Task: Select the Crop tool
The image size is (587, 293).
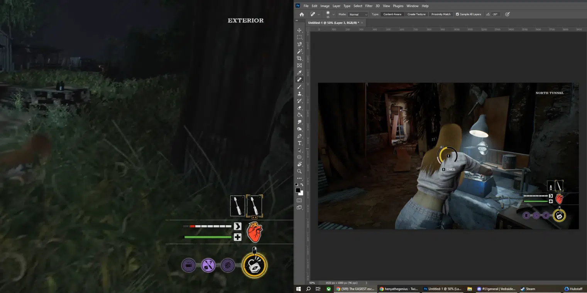Action: [299, 58]
